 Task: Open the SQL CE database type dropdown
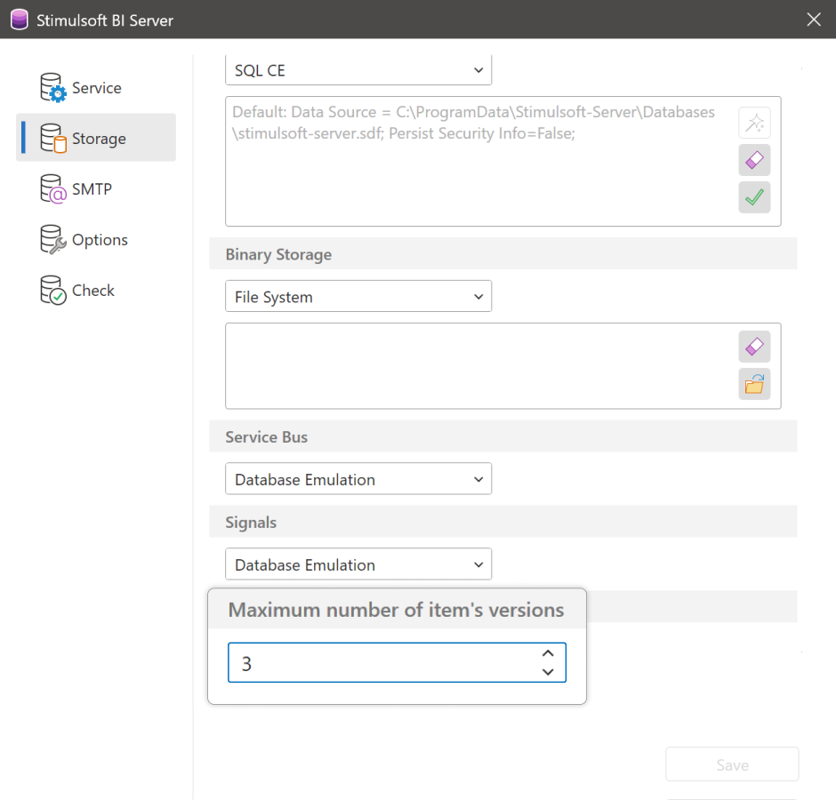358,70
